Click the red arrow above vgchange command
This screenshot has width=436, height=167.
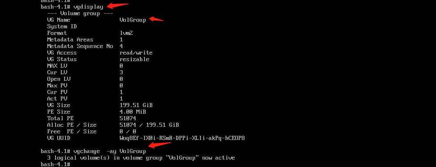160,144
